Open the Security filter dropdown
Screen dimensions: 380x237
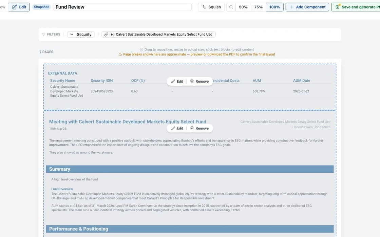pyautogui.click(x=81, y=34)
